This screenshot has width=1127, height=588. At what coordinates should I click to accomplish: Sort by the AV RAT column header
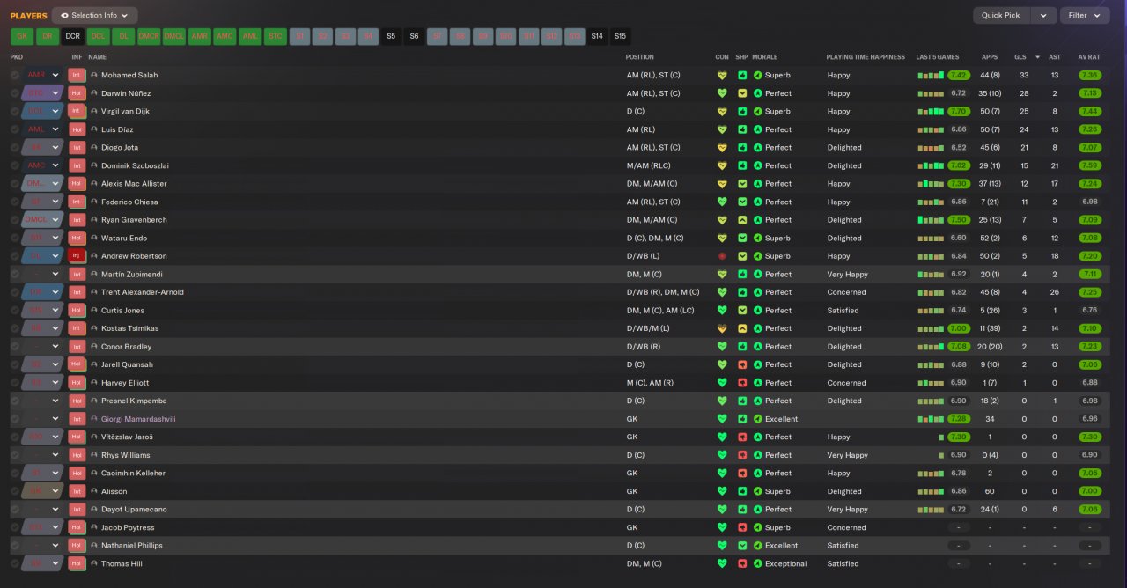[x=1089, y=57]
